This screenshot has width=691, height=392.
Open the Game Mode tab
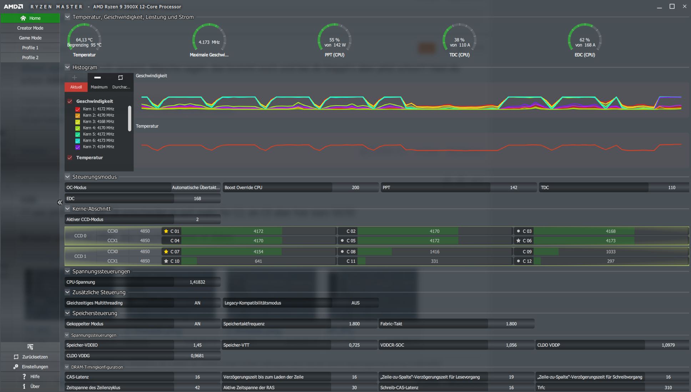pos(30,38)
